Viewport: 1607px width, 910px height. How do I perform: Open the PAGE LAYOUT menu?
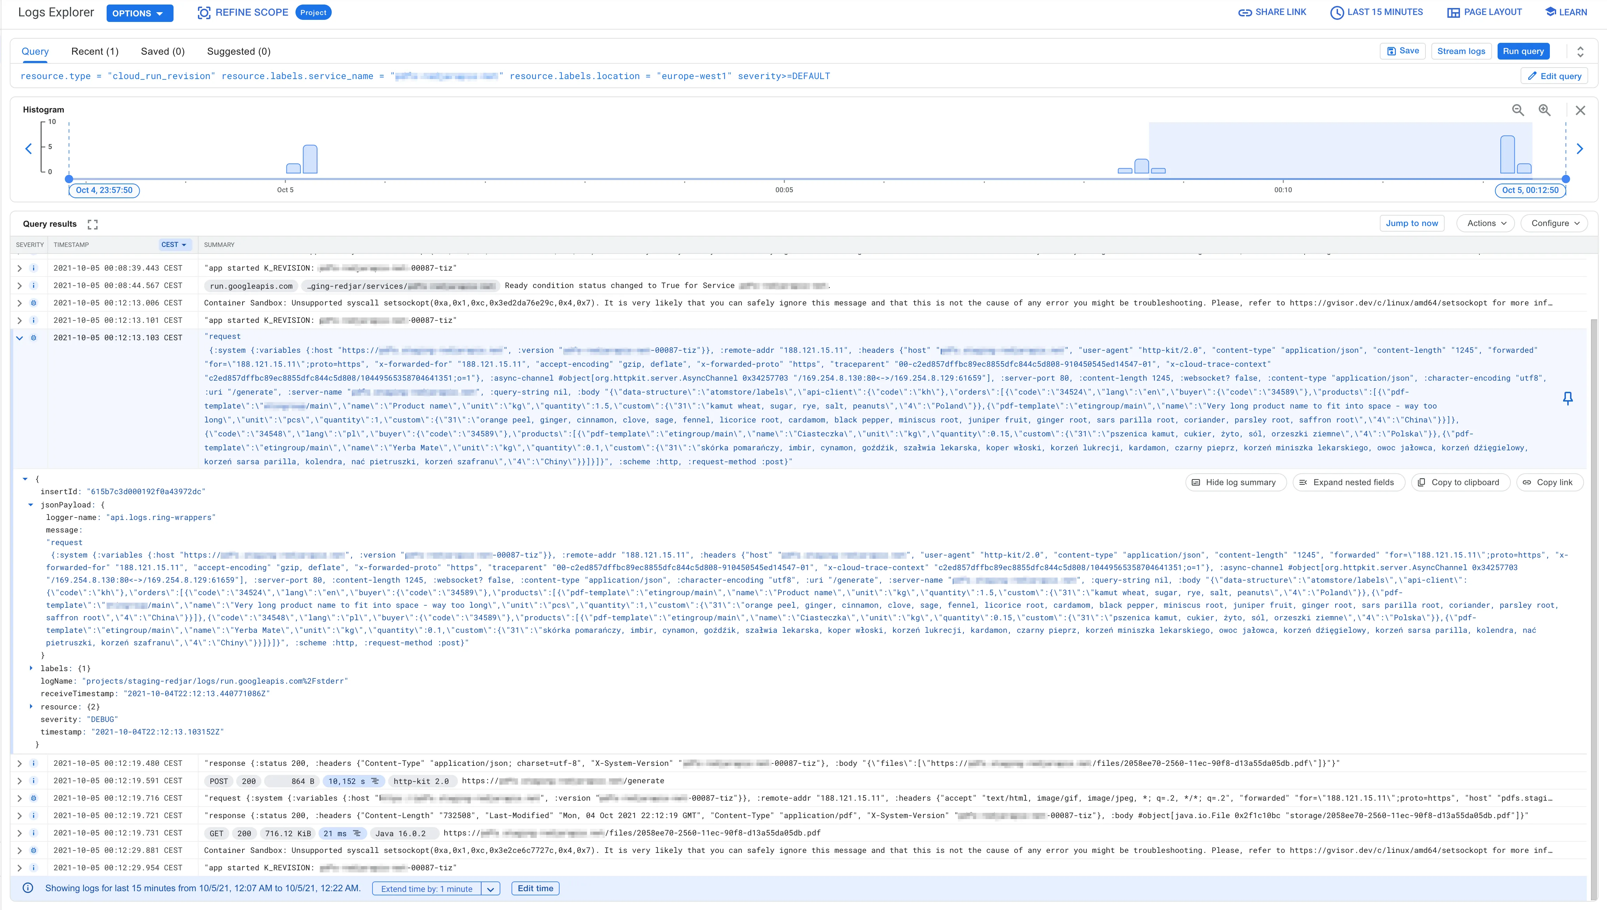1484,13
